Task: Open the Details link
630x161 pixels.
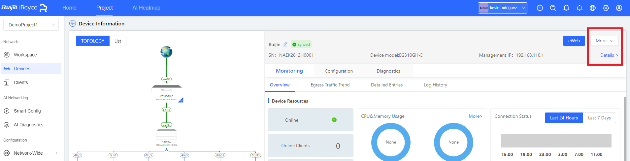Action: (609, 55)
